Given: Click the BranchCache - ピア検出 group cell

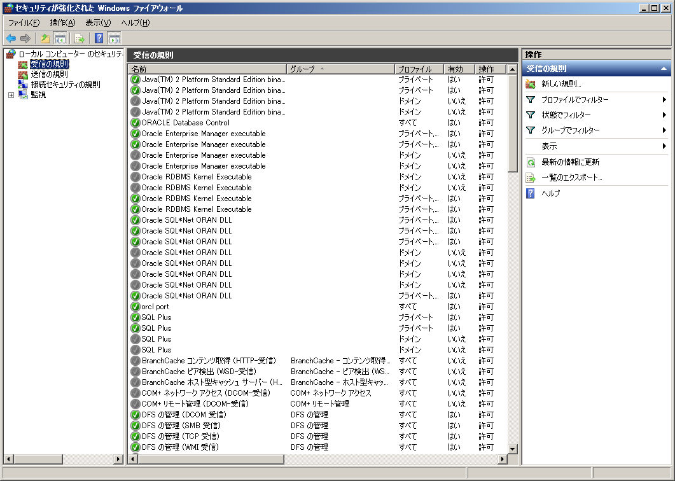Looking at the screenshot, I should pos(340,372).
